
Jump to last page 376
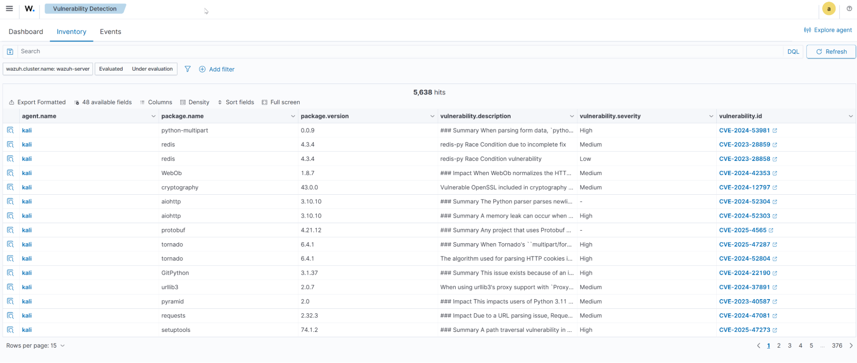(x=837, y=345)
